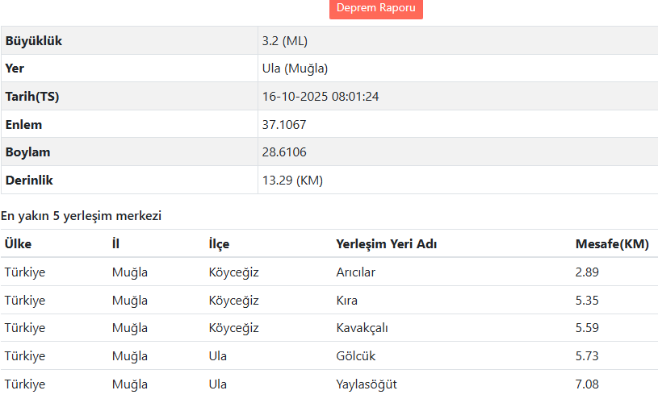
Task: Click the latitude value 37.1067
Action: point(284,125)
